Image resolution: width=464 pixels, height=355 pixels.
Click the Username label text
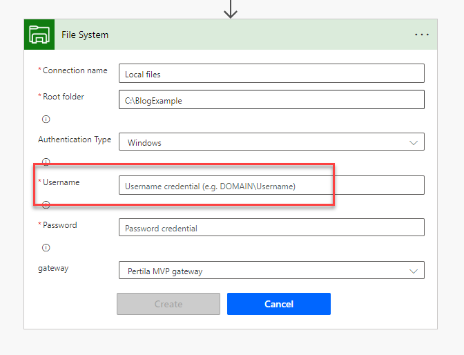(61, 182)
